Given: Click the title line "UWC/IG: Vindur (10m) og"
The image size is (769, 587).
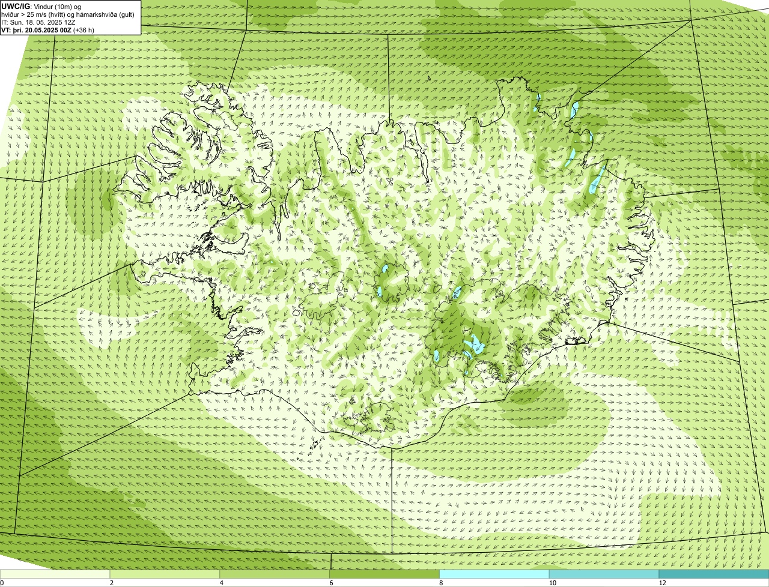Looking at the screenshot, I should (41, 7).
